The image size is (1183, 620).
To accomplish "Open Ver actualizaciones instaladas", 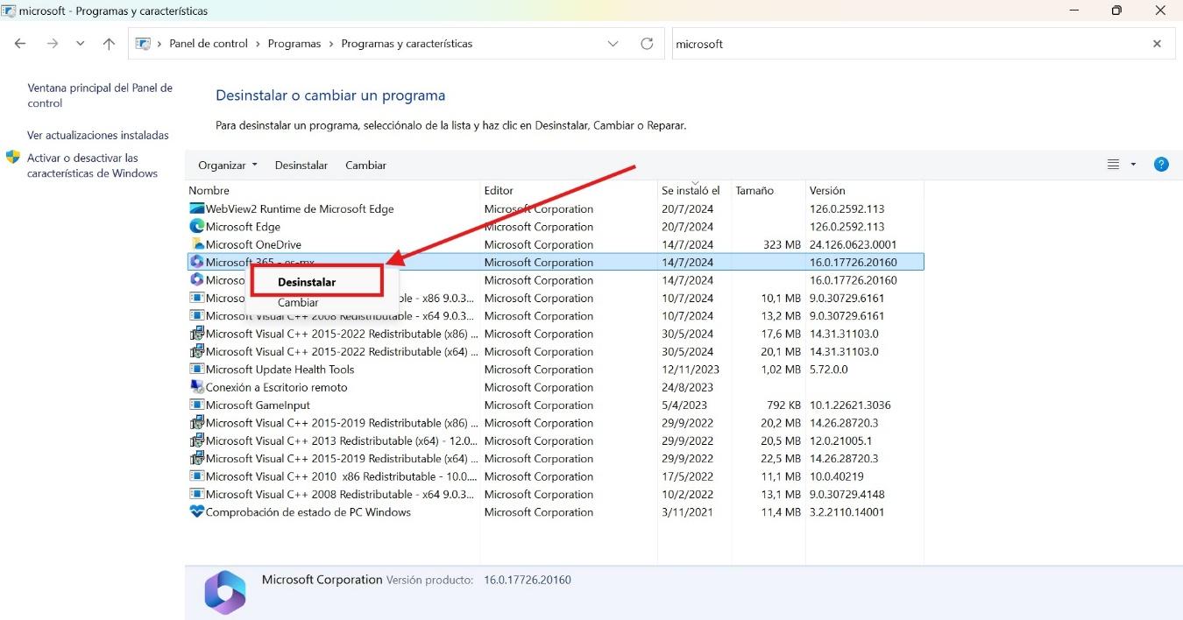I will click(98, 135).
